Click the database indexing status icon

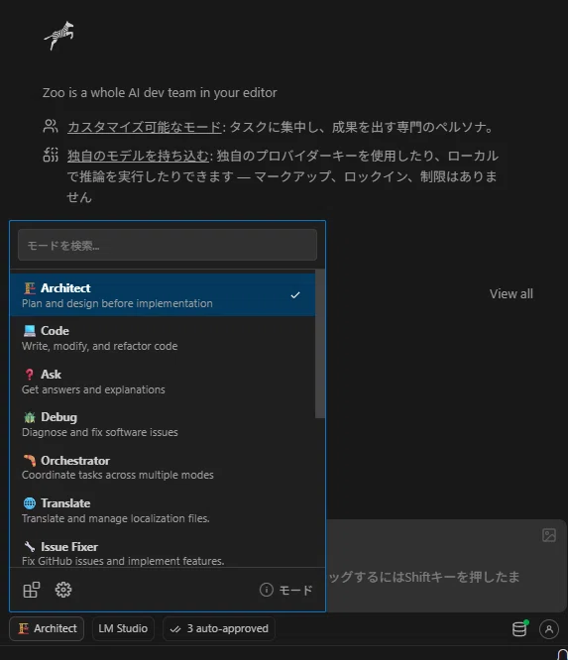coord(519,629)
